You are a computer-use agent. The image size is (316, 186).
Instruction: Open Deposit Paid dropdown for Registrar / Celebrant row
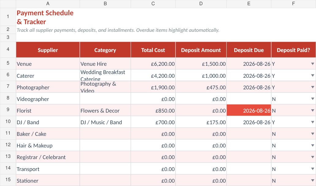(313, 157)
